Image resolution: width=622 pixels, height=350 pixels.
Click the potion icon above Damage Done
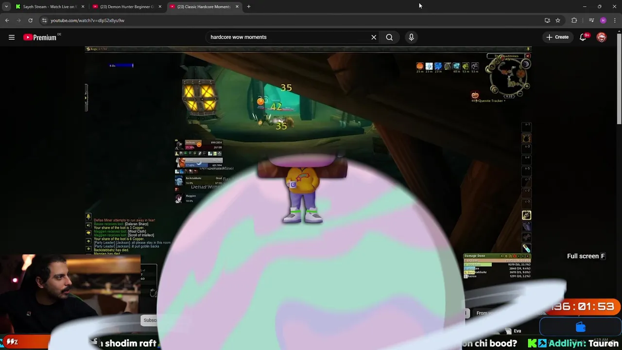point(526,248)
